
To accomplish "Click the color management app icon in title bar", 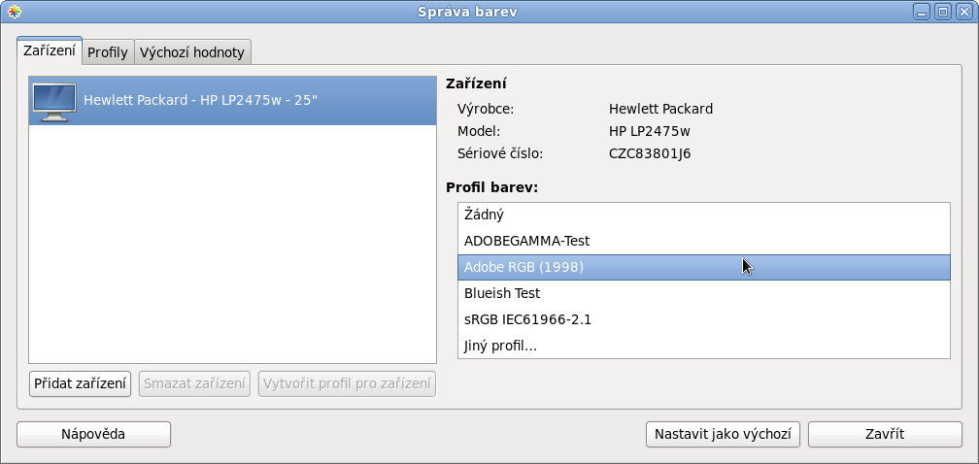I will tap(14, 12).
